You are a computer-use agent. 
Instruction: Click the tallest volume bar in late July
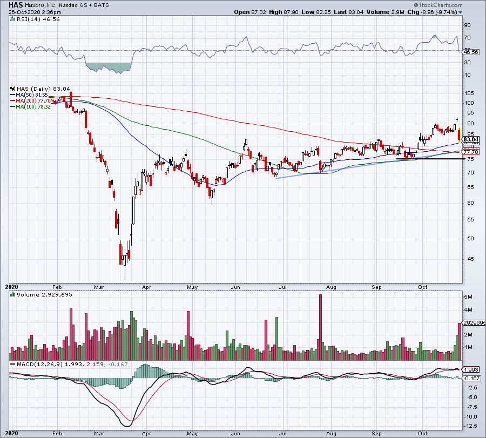(320, 327)
